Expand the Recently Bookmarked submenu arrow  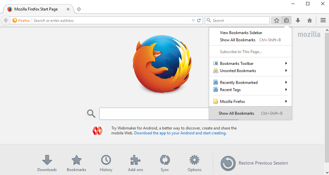coord(286,82)
